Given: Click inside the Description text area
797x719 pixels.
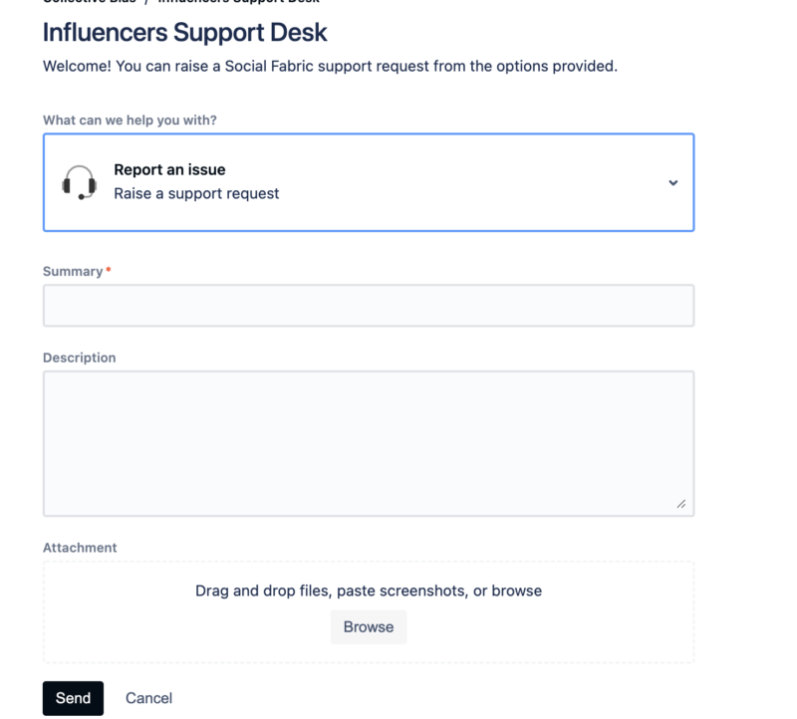Looking at the screenshot, I should pyautogui.click(x=369, y=443).
